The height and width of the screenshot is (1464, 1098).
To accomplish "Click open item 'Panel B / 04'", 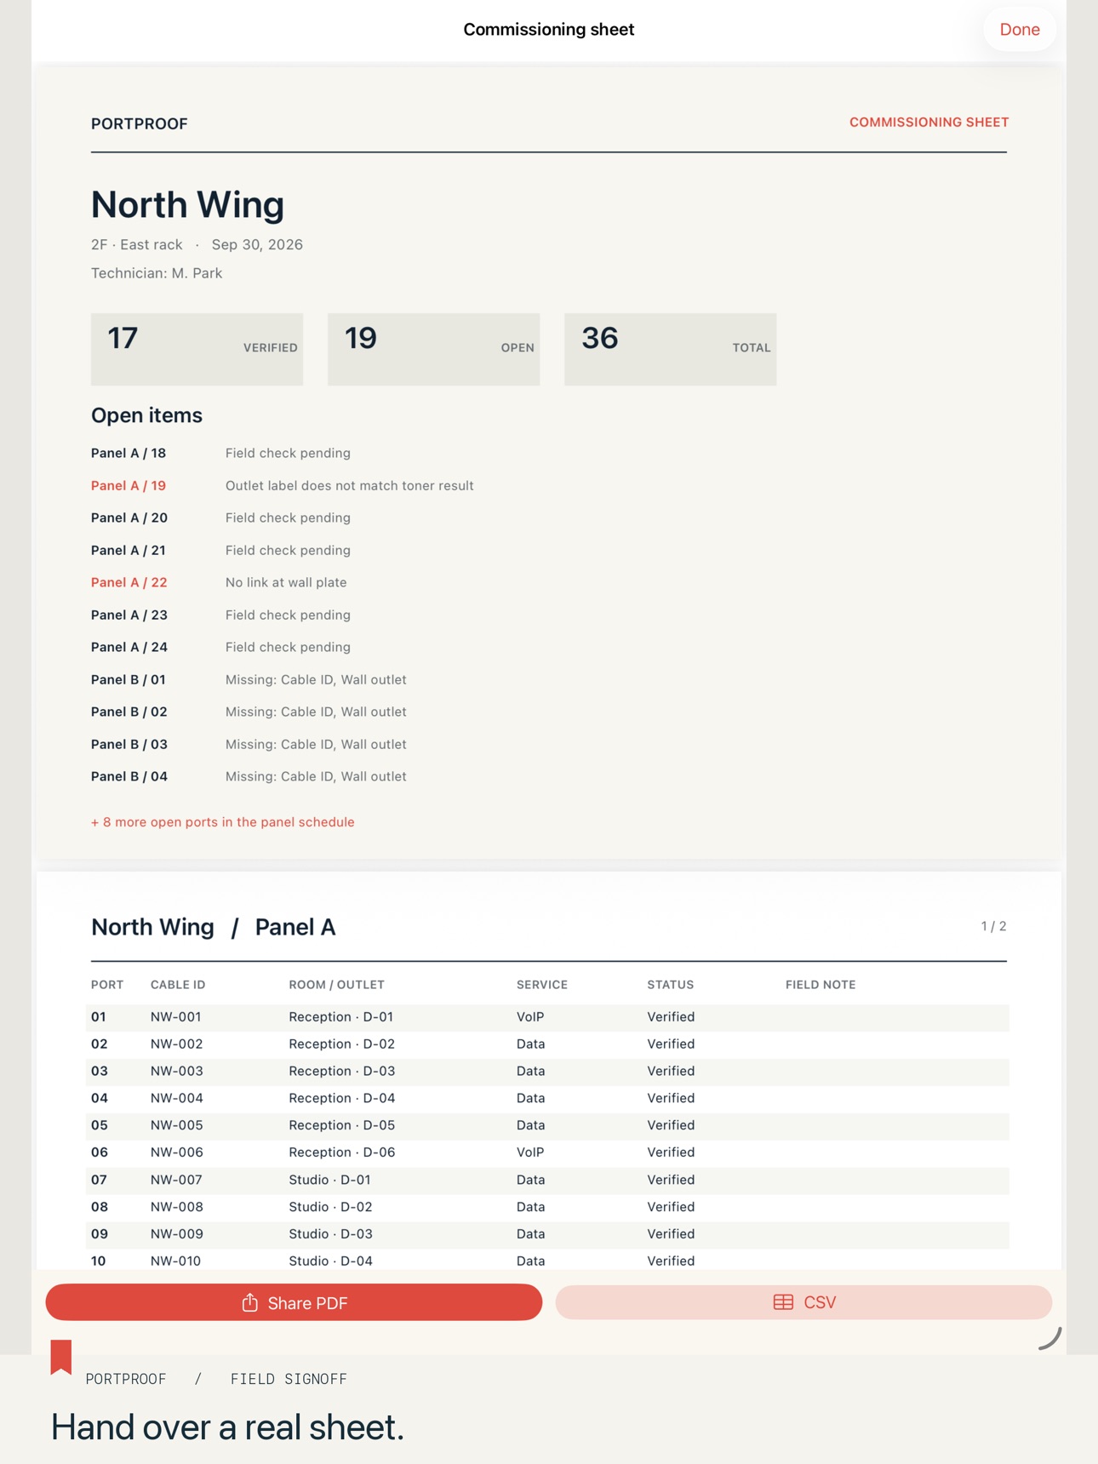I will pos(129,776).
